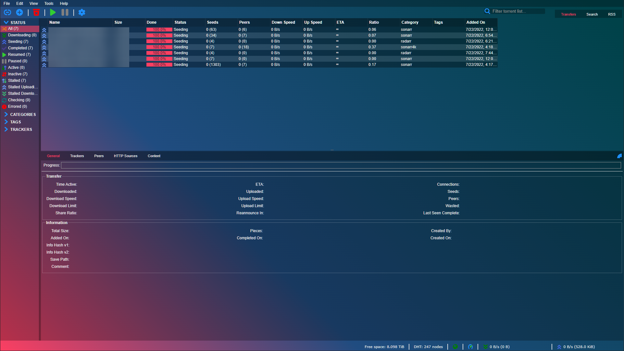Click seeding icon of the 0 (63) seeds row
The height and width of the screenshot is (351, 624).
coord(44,30)
